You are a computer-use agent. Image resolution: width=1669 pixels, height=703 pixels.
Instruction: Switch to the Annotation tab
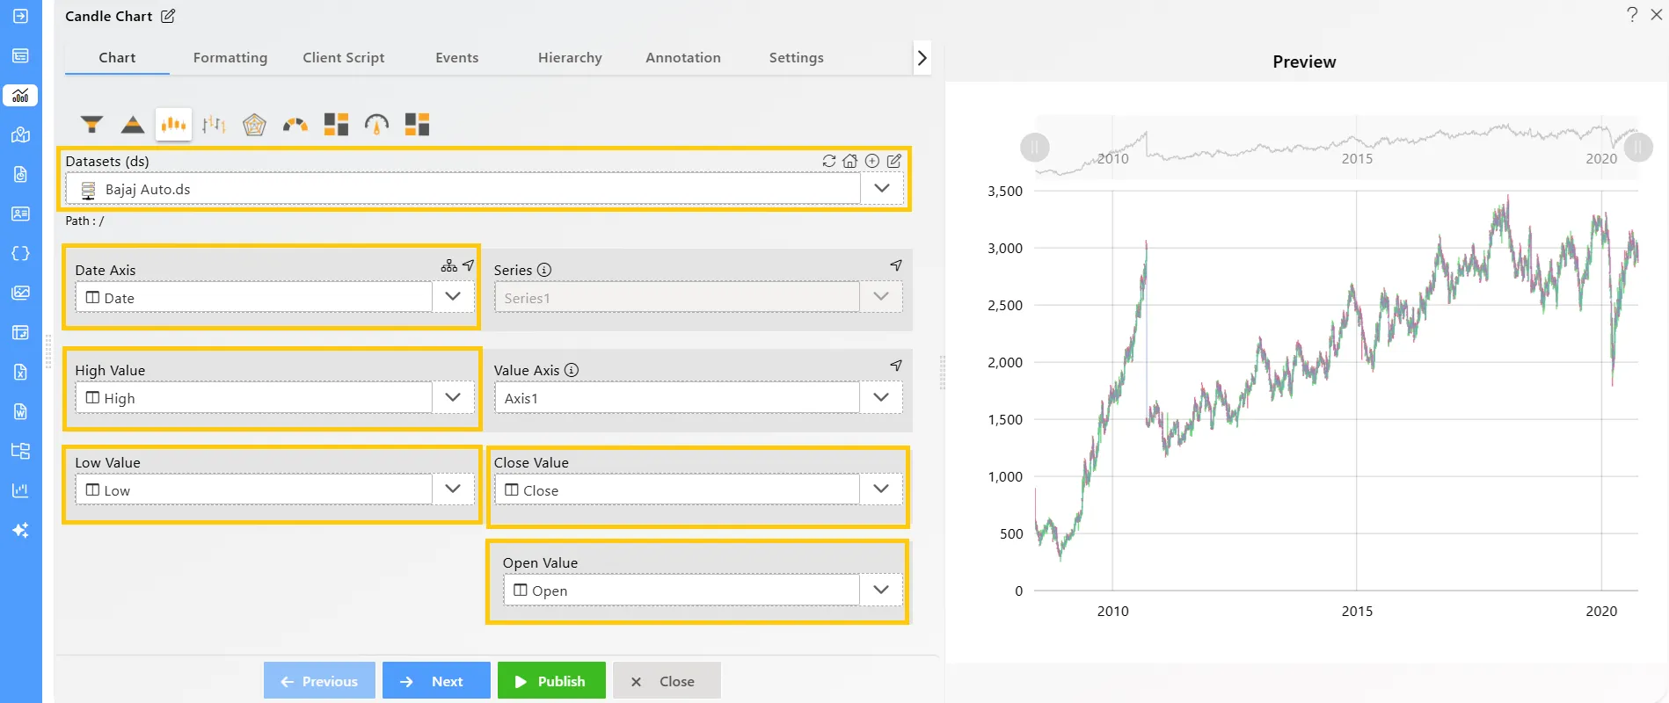pyautogui.click(x=683, y=57)
